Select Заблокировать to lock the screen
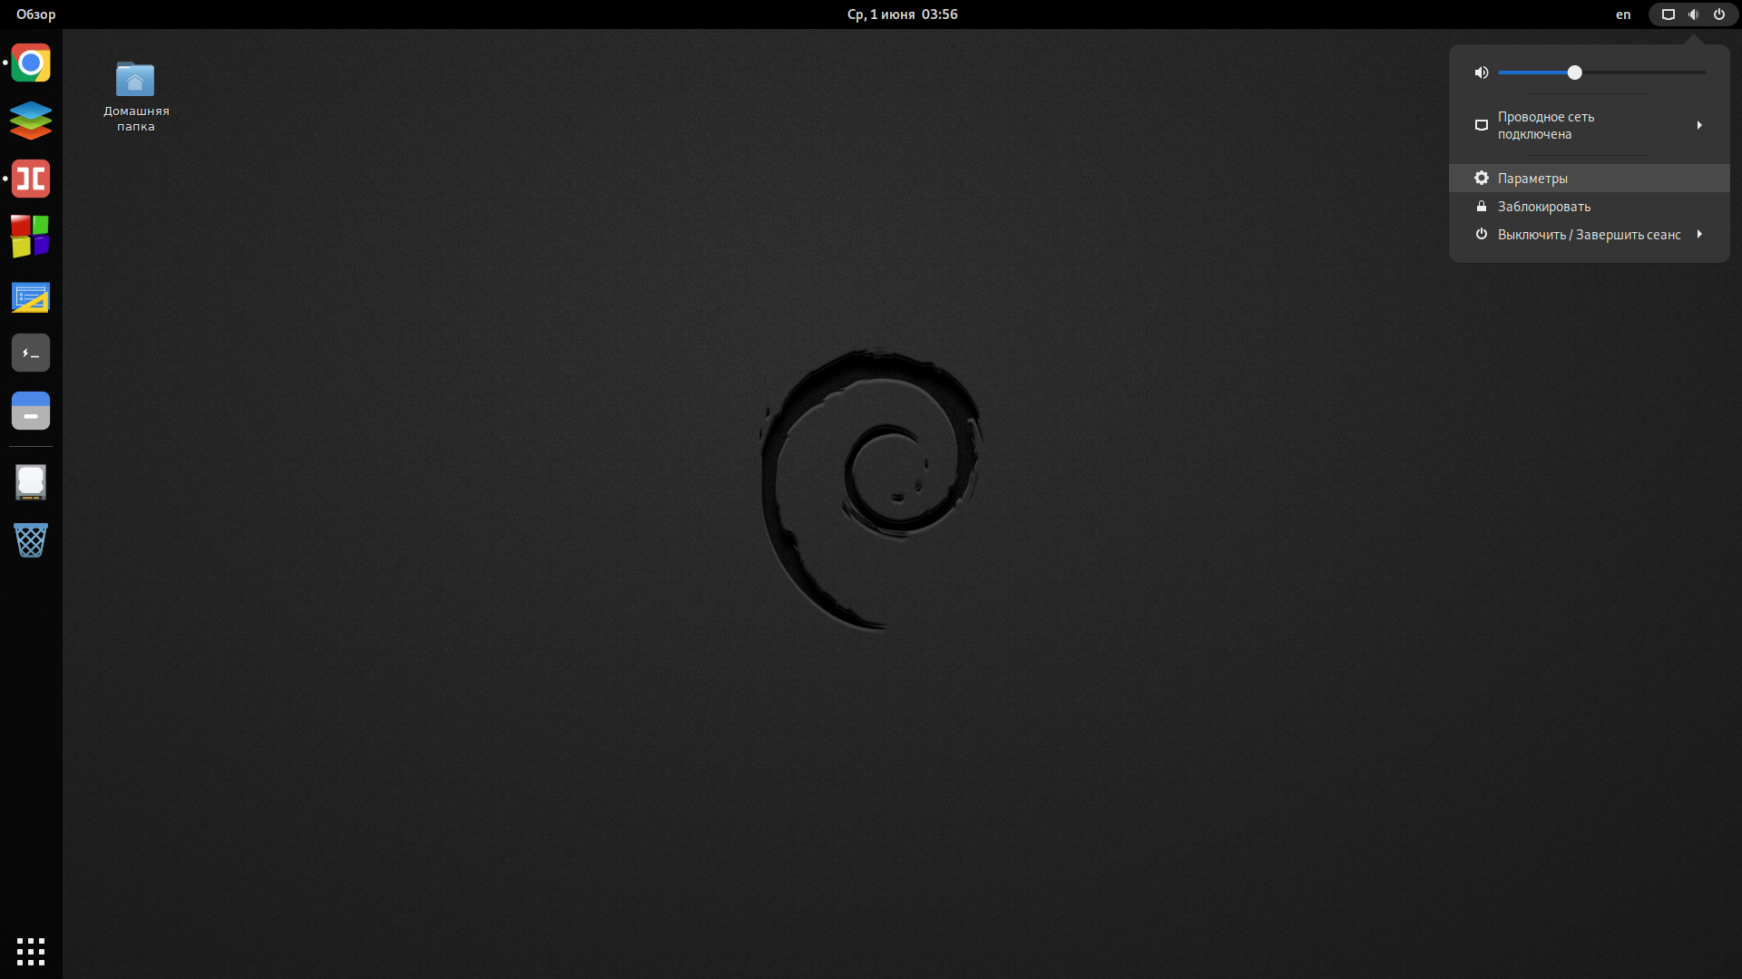Screen dimensions: 1742x979 coord(1543,207)
